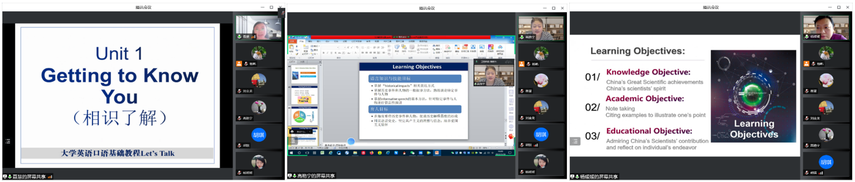
Task: Click the 语言知识与技能目标 heading on the slide
Action: pyautogui.click(x=391, y=79)
